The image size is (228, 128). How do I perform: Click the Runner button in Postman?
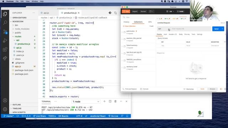[x=143, y=11]
